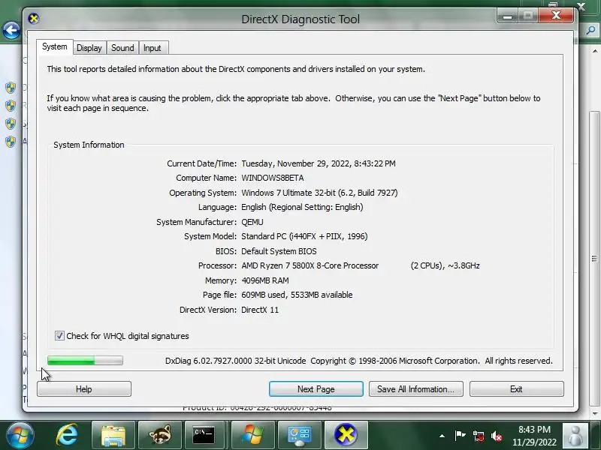Screen dimensions: 601x450
Task: Click the DirectX icon in title bar
Action: (34, 18)
